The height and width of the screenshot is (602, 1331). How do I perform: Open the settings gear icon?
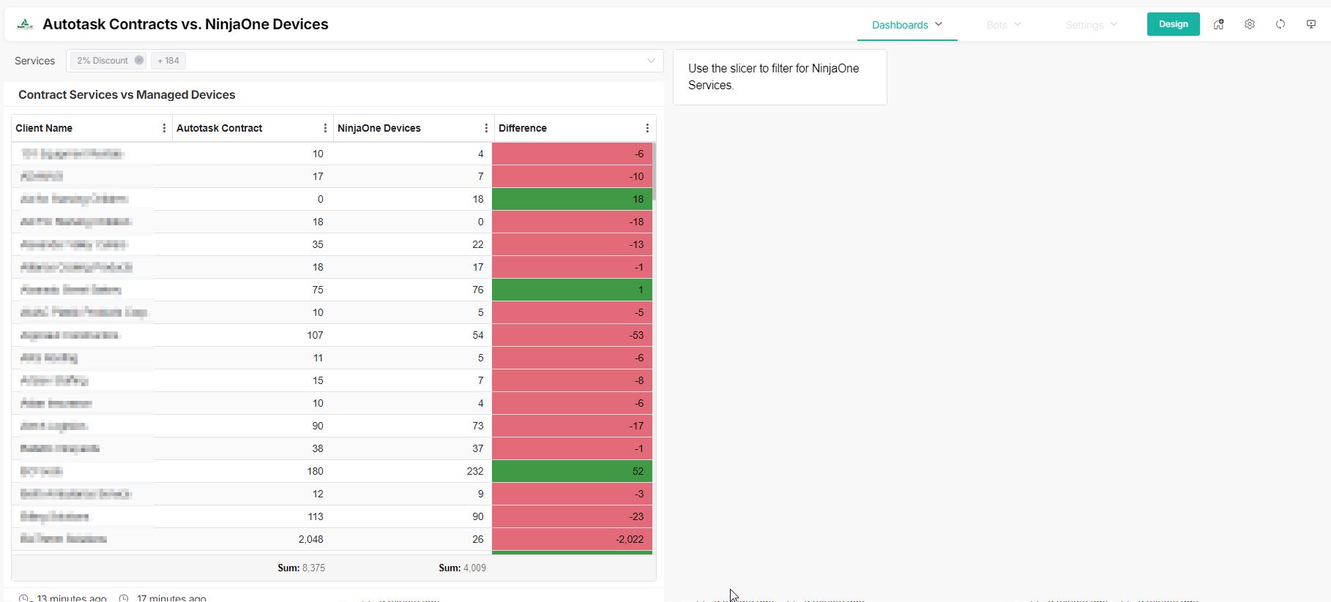pyautogui.click(x=1250, y=24)
